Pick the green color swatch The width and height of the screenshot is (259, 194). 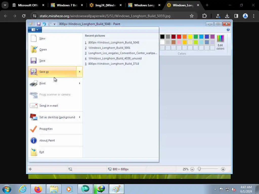196,37
